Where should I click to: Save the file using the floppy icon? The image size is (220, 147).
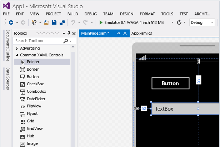tap(54, 22)
